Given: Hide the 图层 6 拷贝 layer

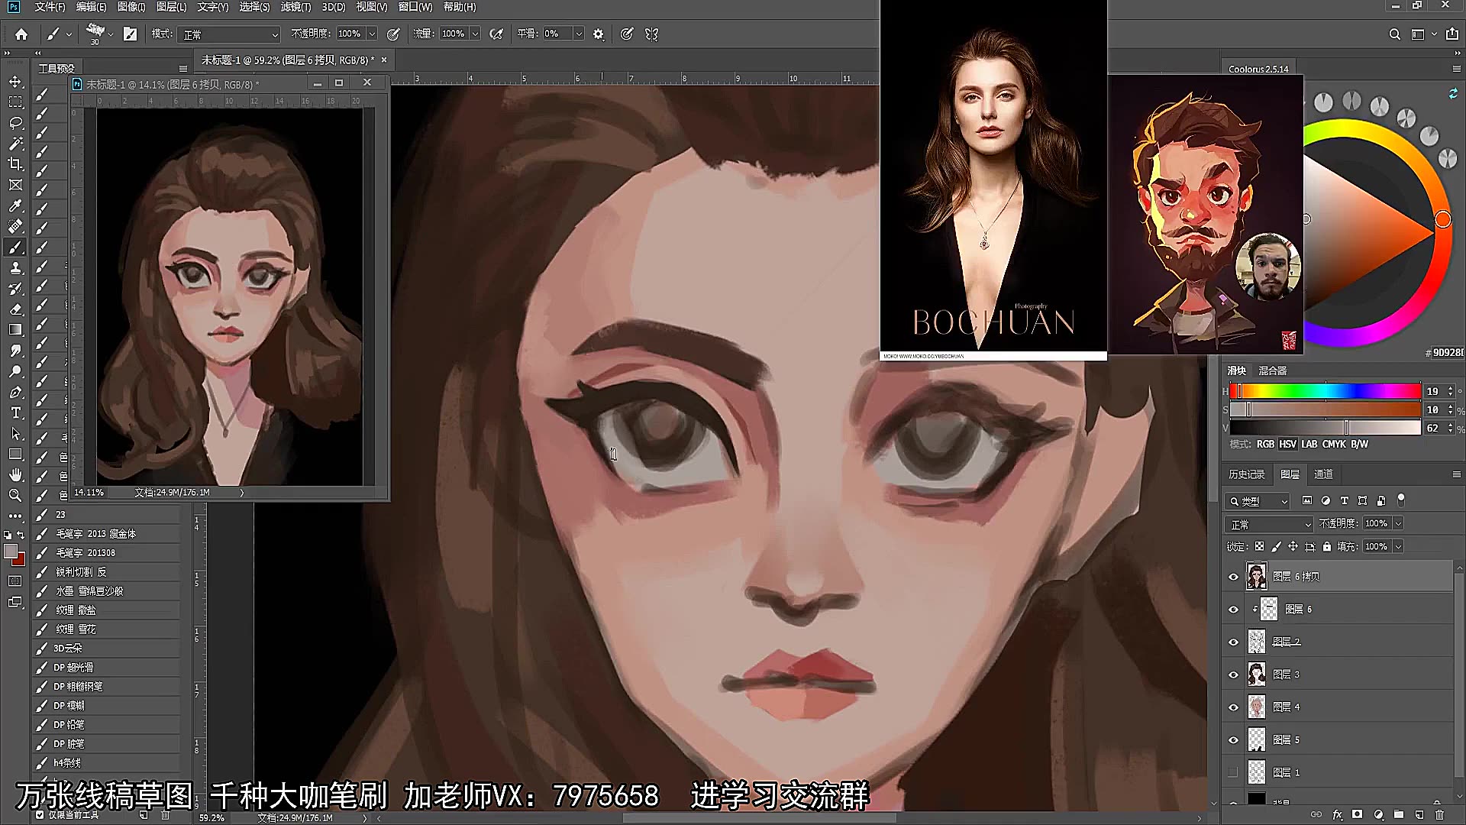Looking at the screenshot, I should [1233, 577].
